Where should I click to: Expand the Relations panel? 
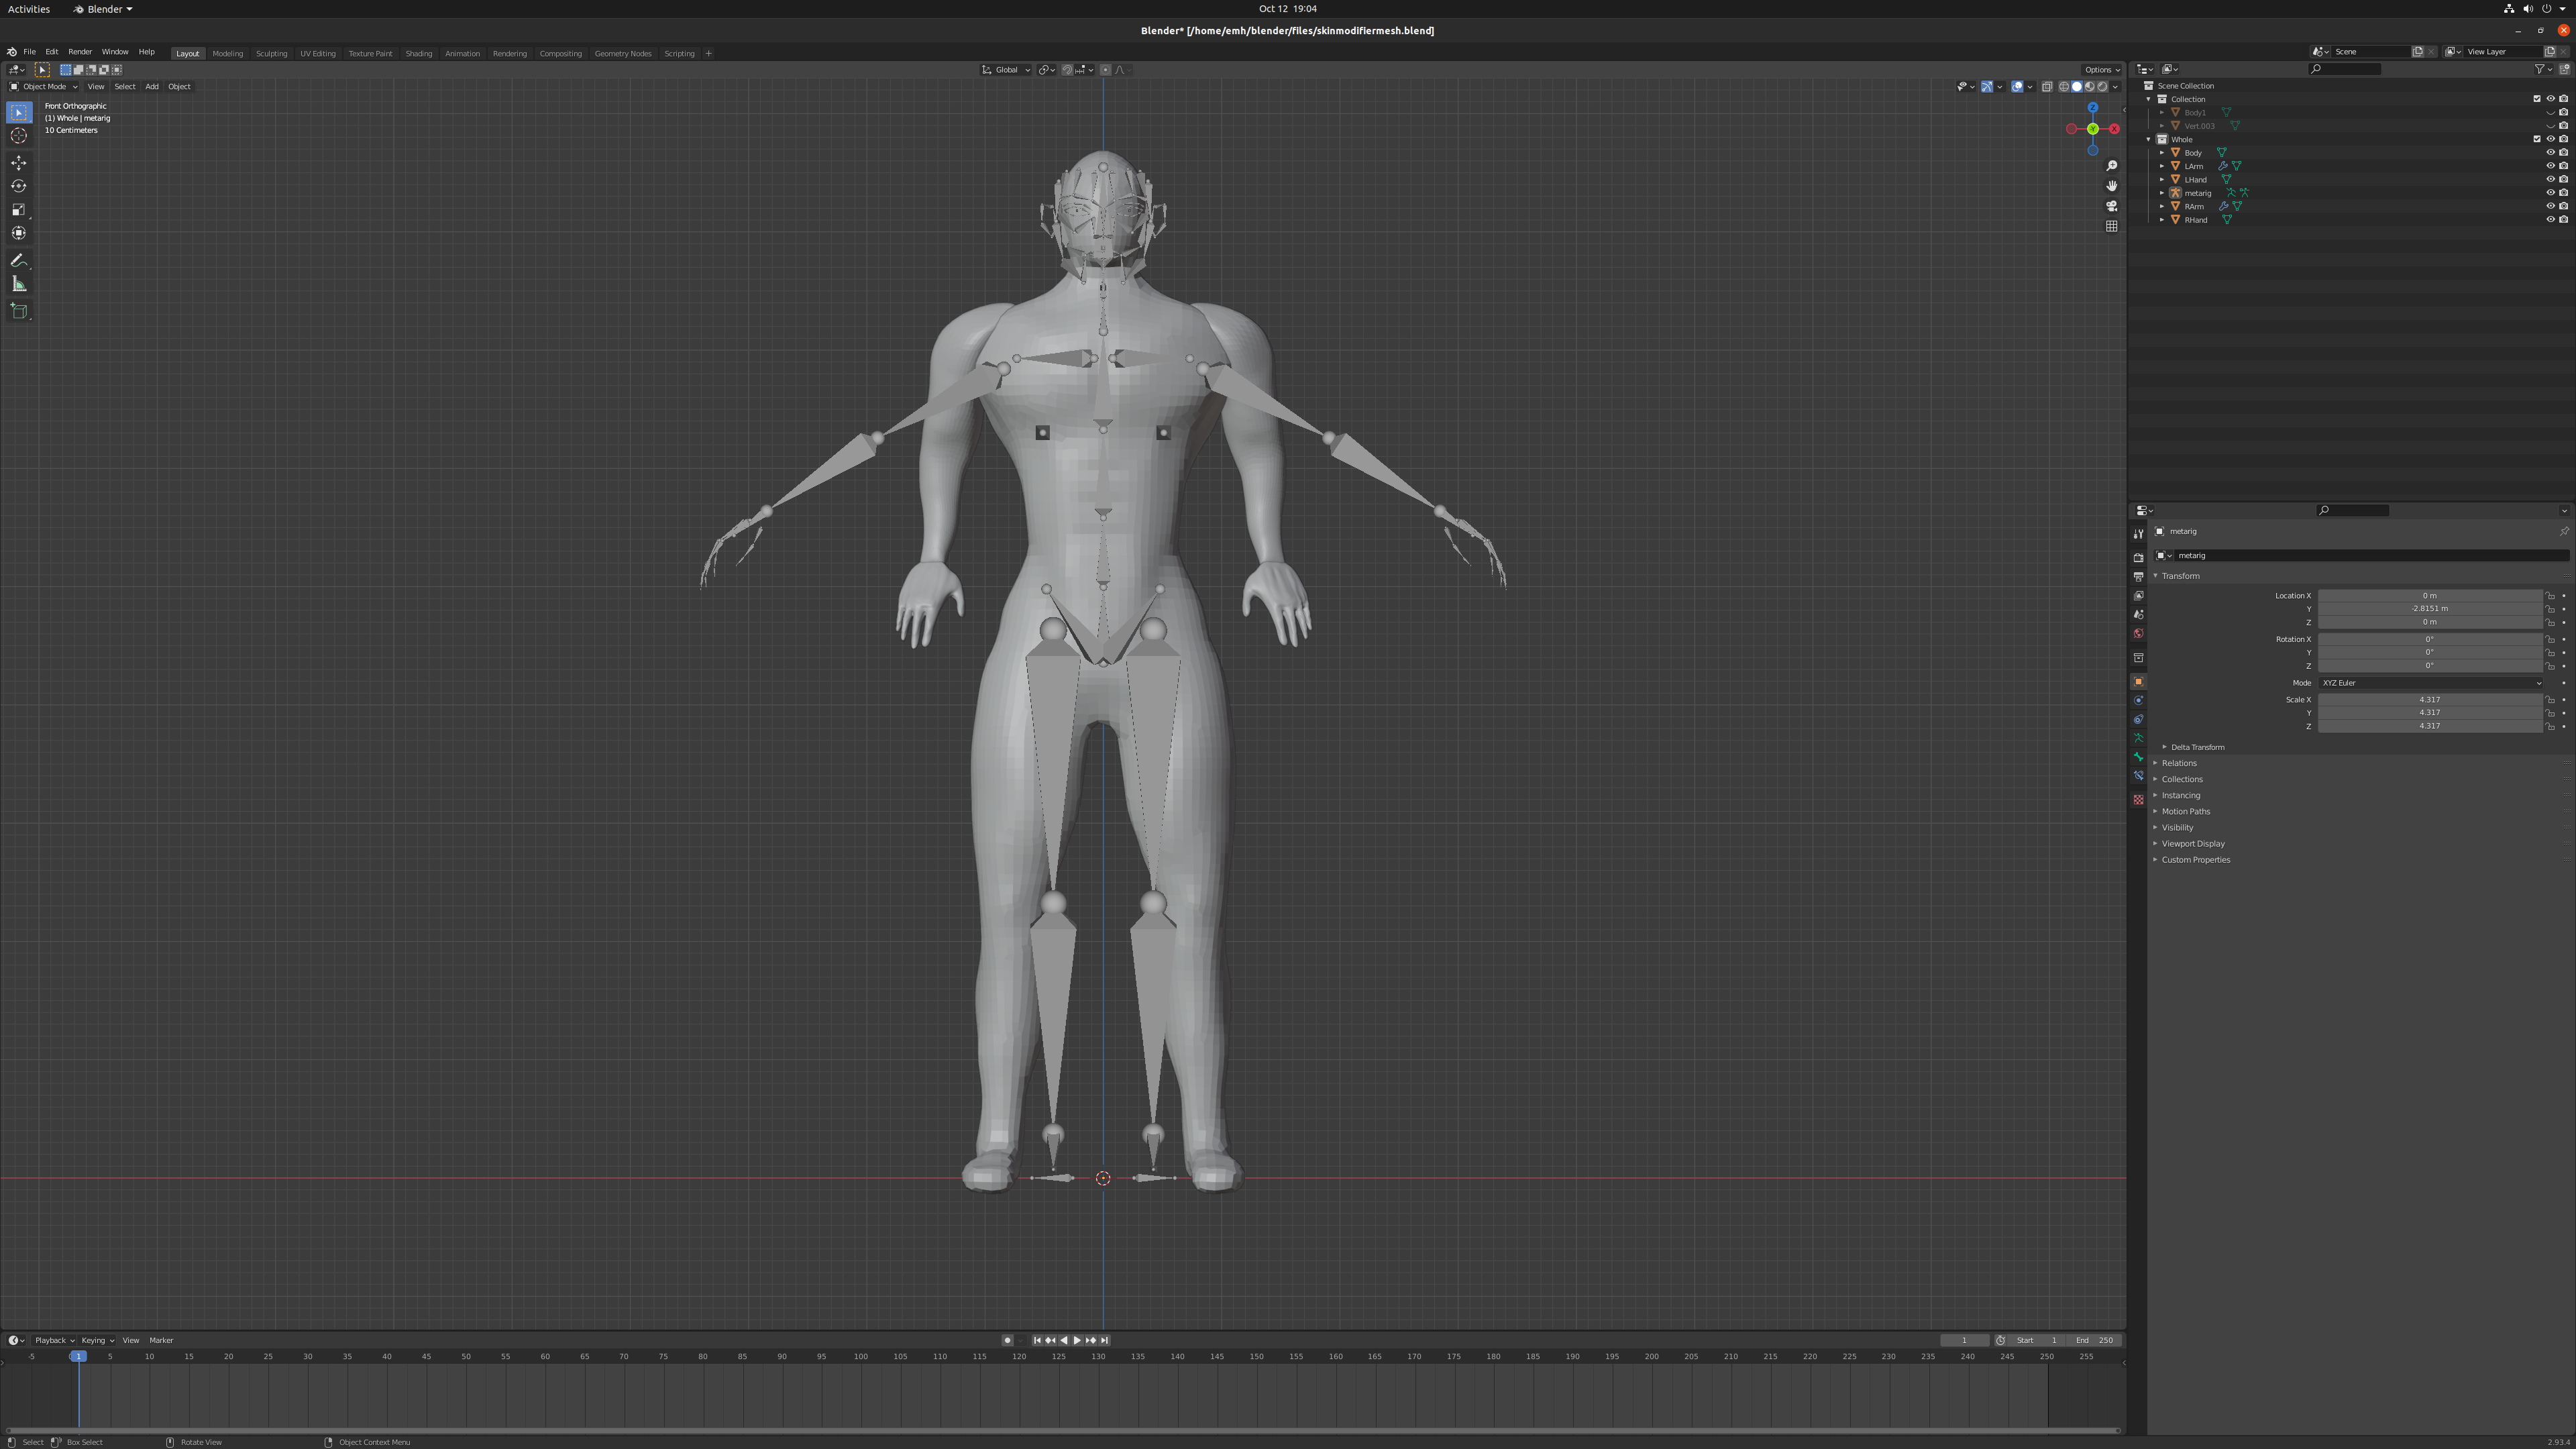click(x=2178, y=763)
